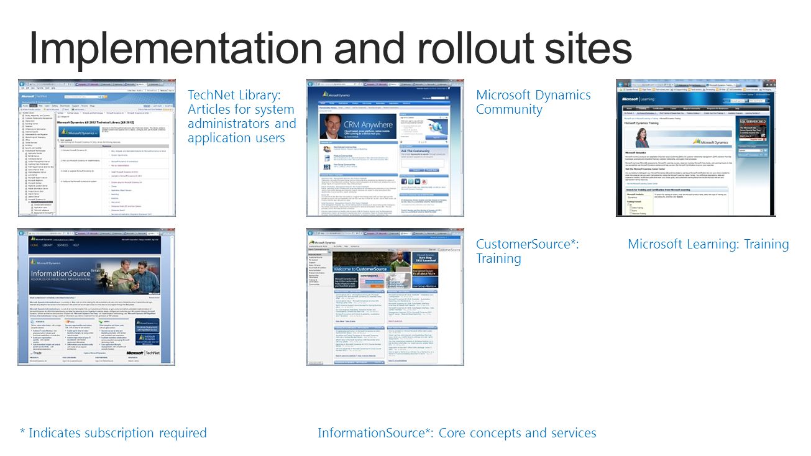Click the SQL Server 2012 ad in Learning page

point(753,129)
